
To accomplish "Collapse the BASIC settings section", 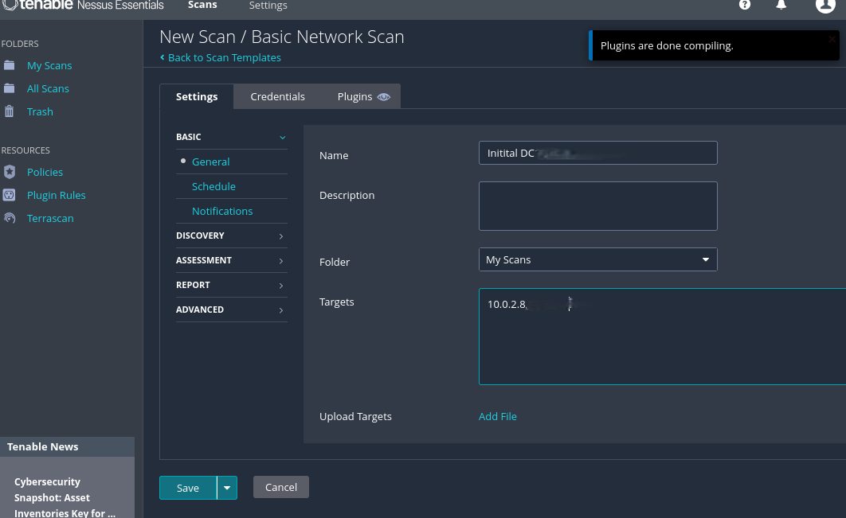I will coord(282,137).
